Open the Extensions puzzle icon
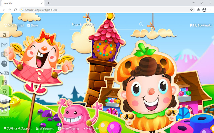Image resolution: width=214 pixels, height=133 pixels. [199, 10]
